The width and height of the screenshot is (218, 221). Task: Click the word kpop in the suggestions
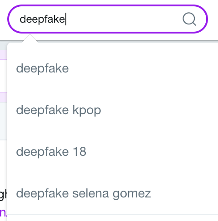pyautogui.click(x=87, y=110)
